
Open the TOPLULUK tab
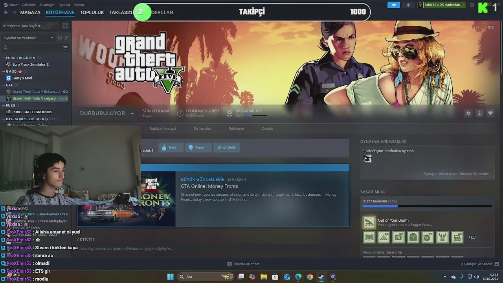point(92,12)
